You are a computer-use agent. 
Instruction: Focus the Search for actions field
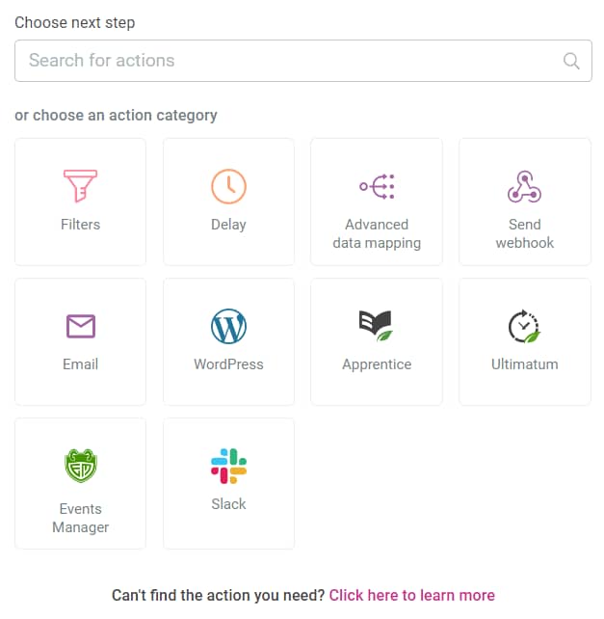coord(303,61)
